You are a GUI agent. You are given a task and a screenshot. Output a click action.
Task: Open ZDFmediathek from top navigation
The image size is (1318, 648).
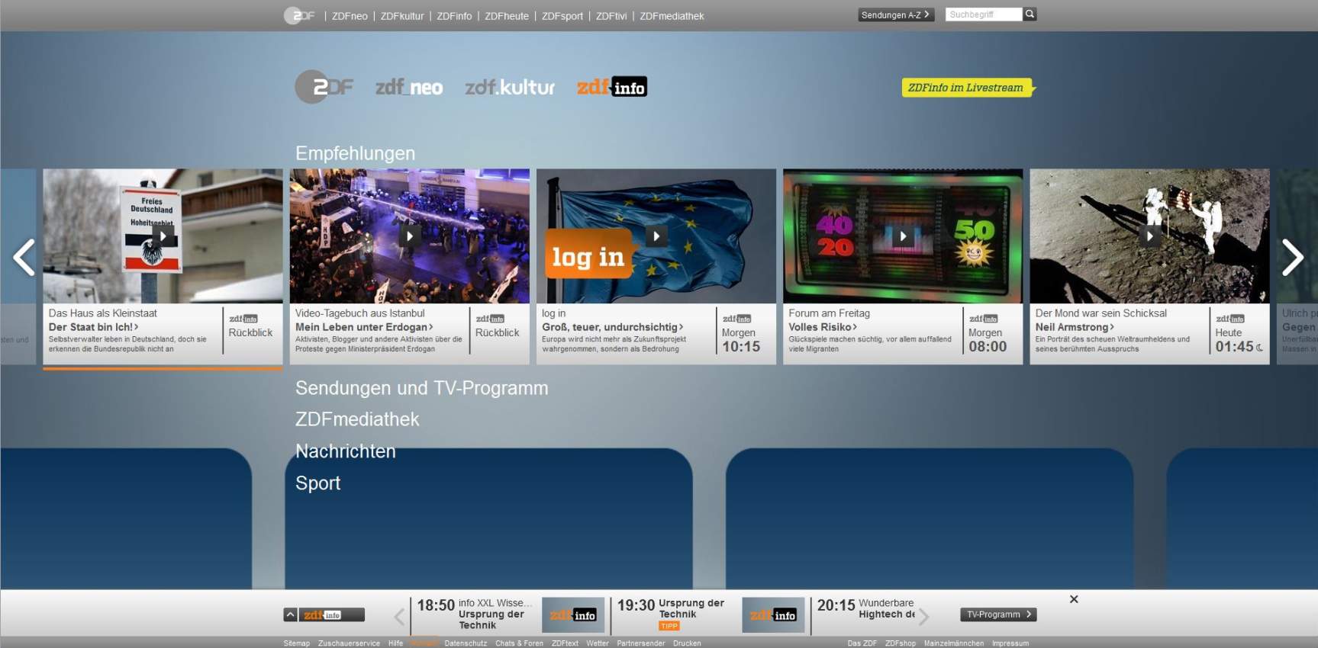[672, 16]
